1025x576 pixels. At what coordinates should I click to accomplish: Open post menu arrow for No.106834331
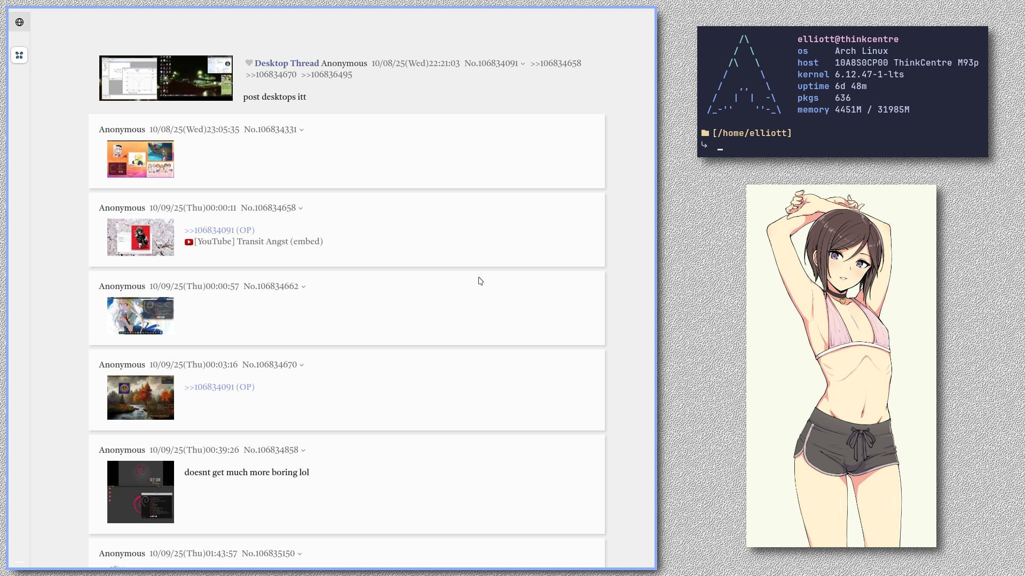pos(302,130)
